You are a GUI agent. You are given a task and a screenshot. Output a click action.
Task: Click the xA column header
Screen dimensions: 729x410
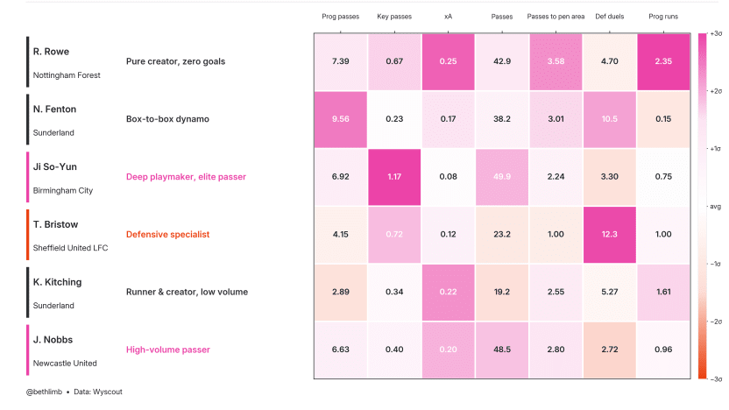point(449,17)
